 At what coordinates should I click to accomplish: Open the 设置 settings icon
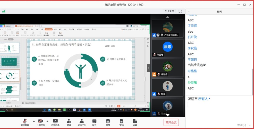coord(135,122)
